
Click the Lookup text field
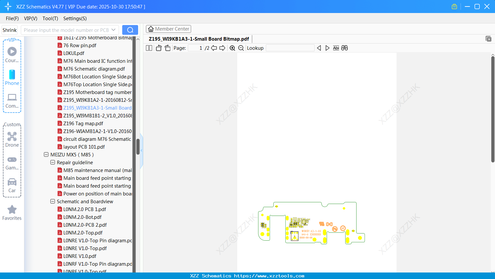click(290, 48)
